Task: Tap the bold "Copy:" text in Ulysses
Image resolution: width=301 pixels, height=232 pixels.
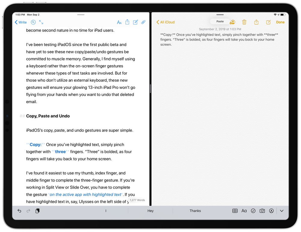Action: coord(36,145)
